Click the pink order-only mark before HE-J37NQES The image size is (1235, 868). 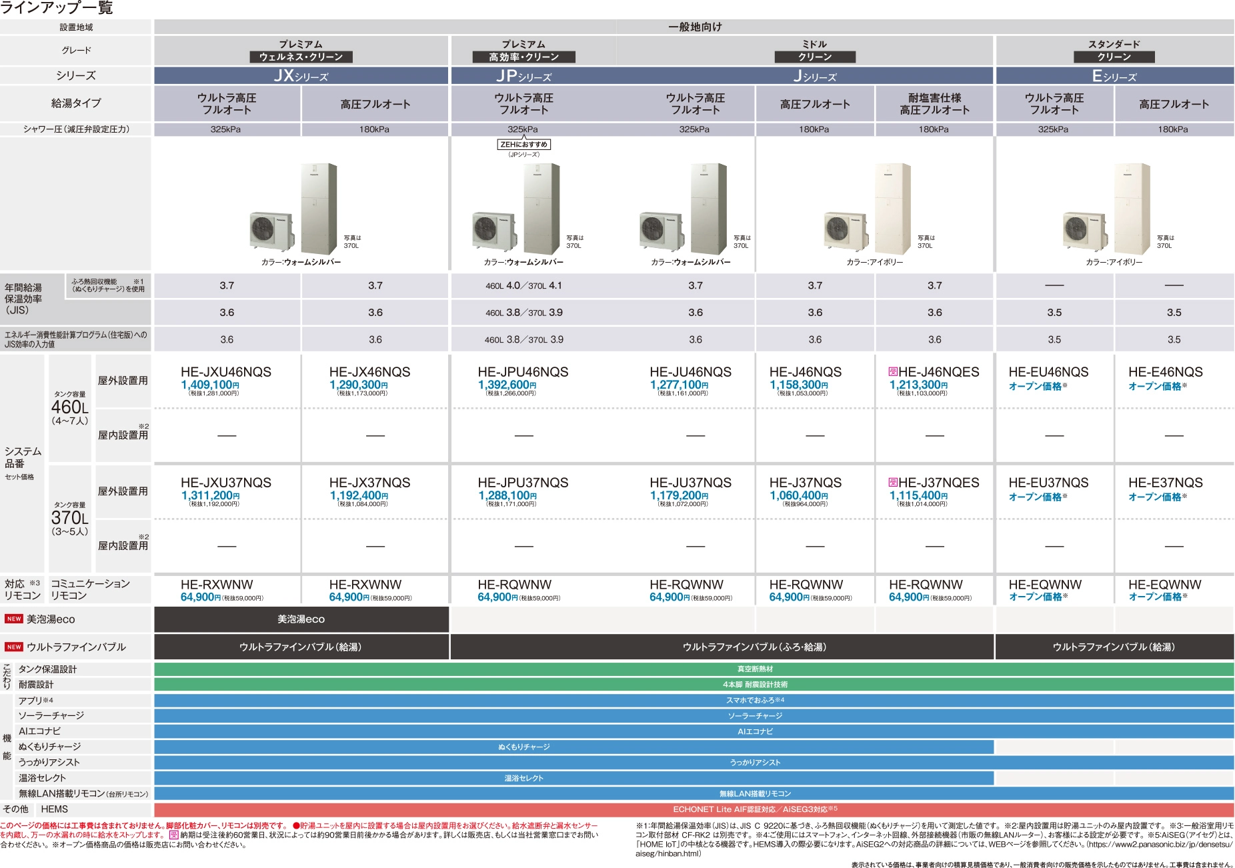click(893, 483)
